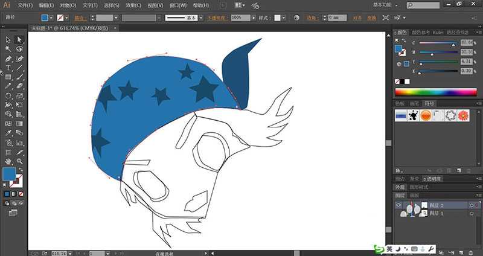Select the Direct Selection tool
Image resolution: width=483 pixels, height=256 pixels.
[x=19, y=40]
